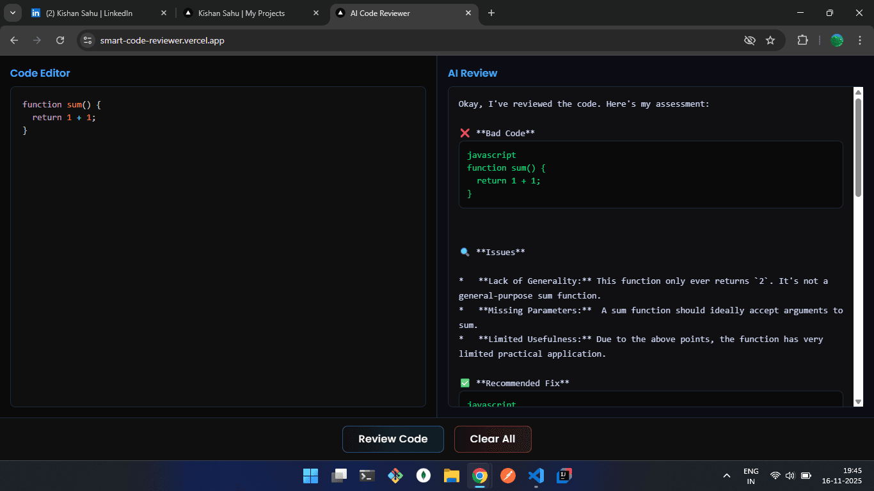Viewport: 874px width, 491px height.
Task: Open the Windows Start menu
Action: (310, 476)
